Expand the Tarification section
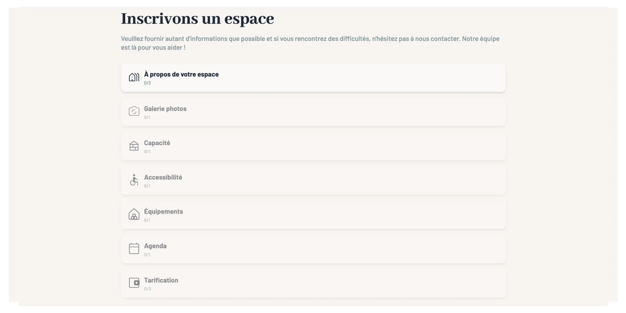The width and height of the screenshot is (626, 313). (313, 284)
